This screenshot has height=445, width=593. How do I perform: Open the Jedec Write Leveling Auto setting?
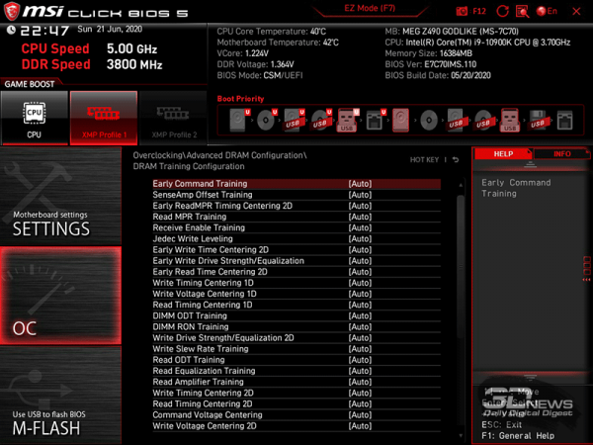pos(360,239)
